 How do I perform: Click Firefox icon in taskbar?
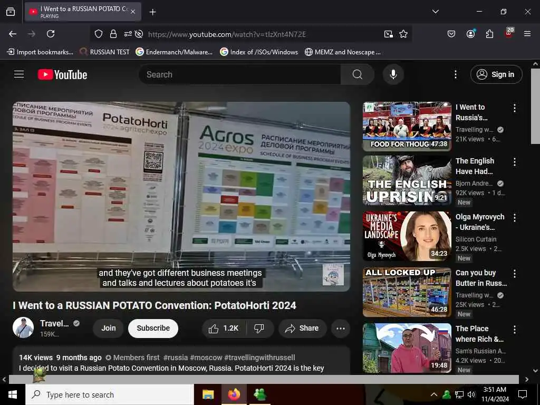point(234,394)
